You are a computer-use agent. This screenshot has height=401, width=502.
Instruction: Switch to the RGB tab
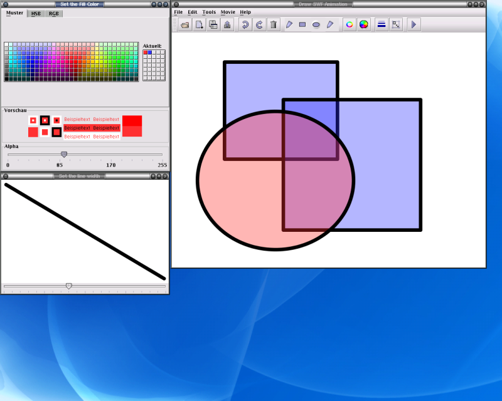click(x=54, y=13)
